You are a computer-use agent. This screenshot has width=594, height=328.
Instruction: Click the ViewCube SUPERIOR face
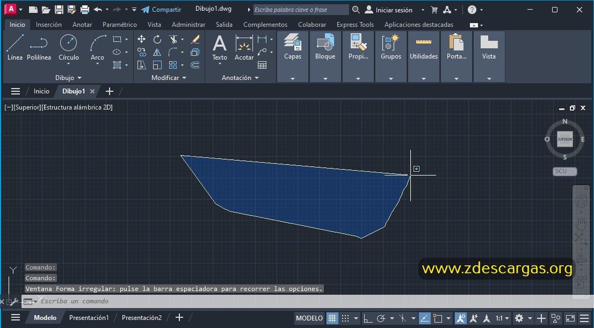pyautogui.click(x=564, y=139)
